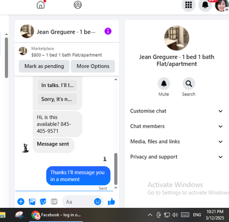Select the "Sorry, it's n..." quick reply

tap(57, 99)
